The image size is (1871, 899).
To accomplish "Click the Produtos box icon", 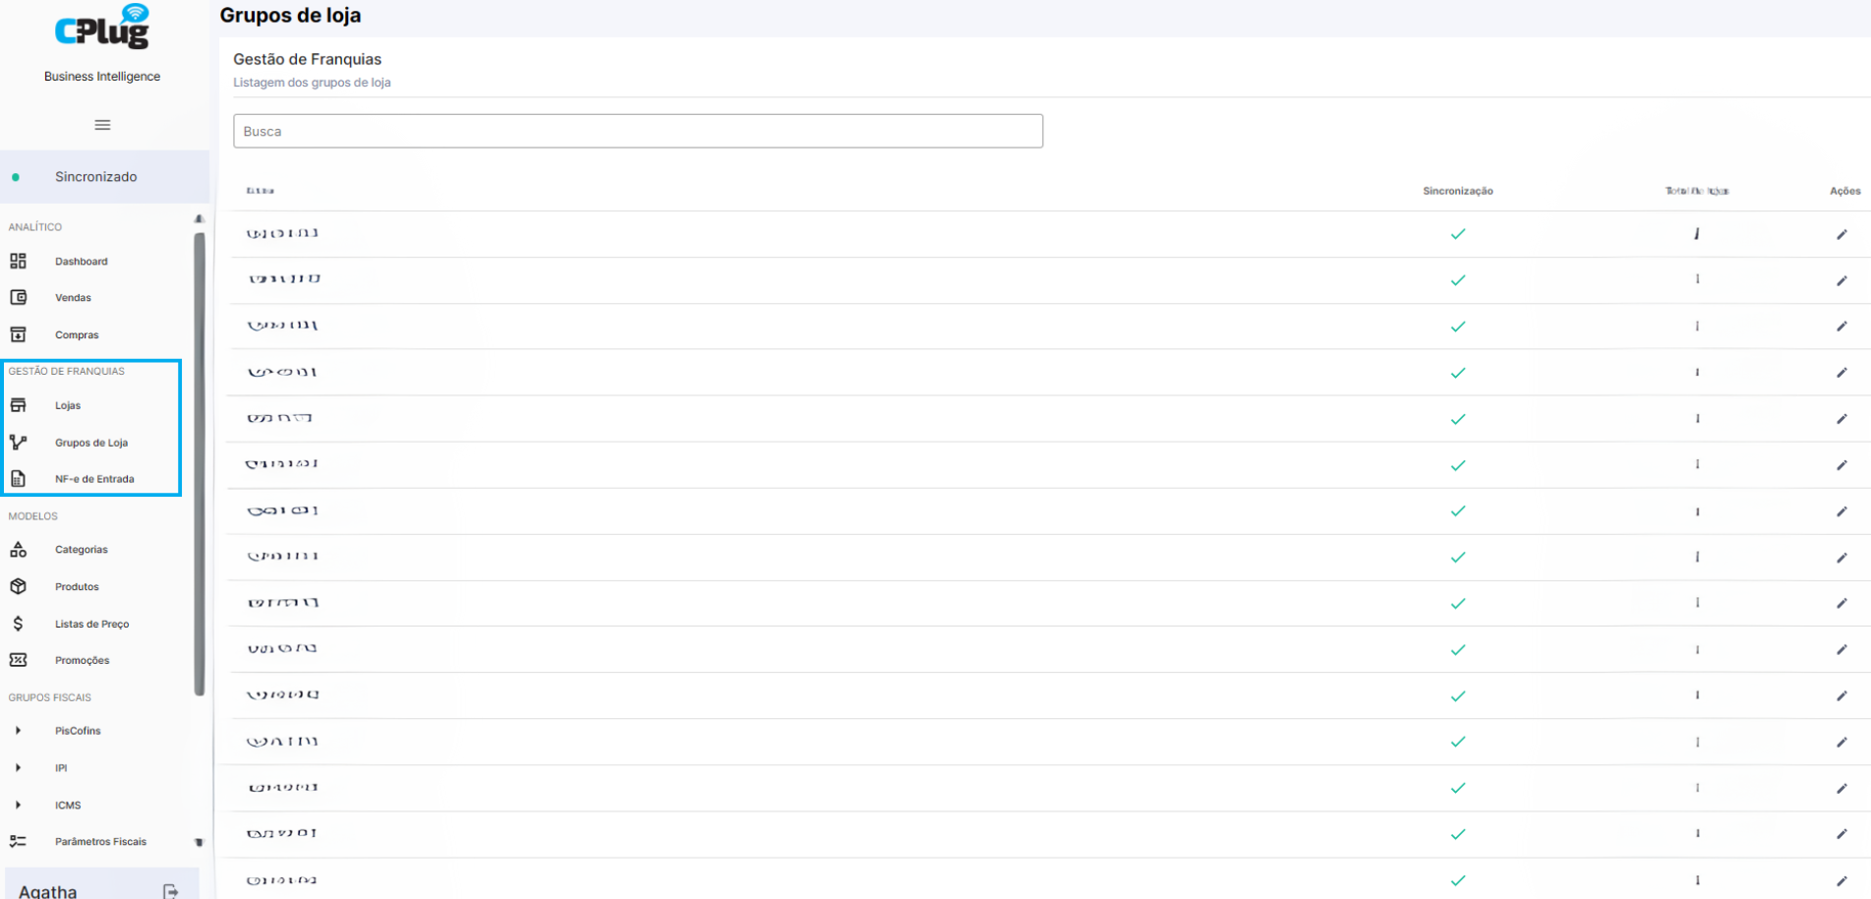I will [18, 586].
